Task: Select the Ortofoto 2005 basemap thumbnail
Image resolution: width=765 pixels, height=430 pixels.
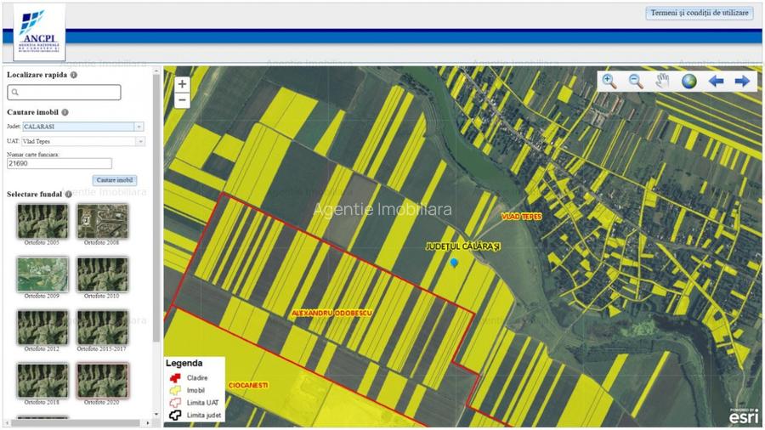Action: [42, 221]
